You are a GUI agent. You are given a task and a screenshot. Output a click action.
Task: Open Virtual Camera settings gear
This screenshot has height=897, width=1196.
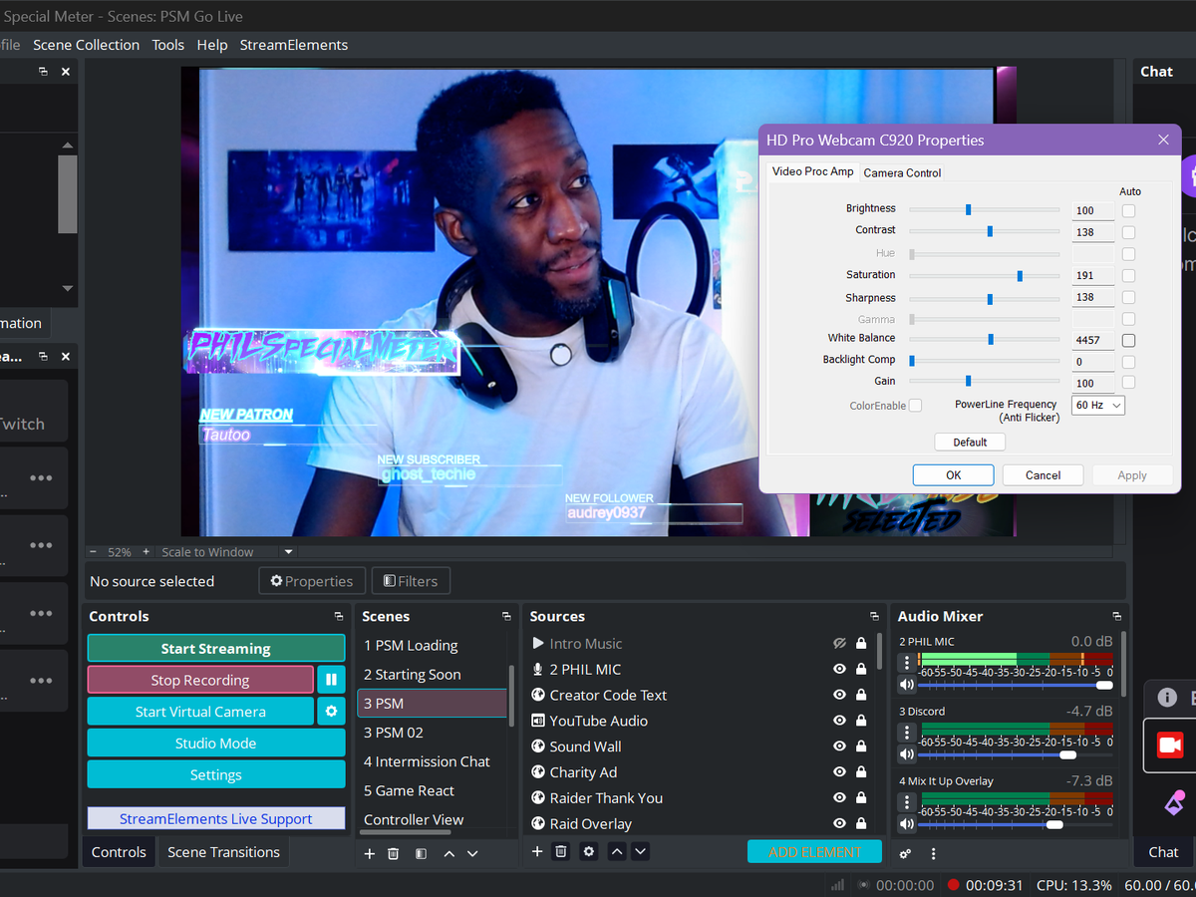331,712
